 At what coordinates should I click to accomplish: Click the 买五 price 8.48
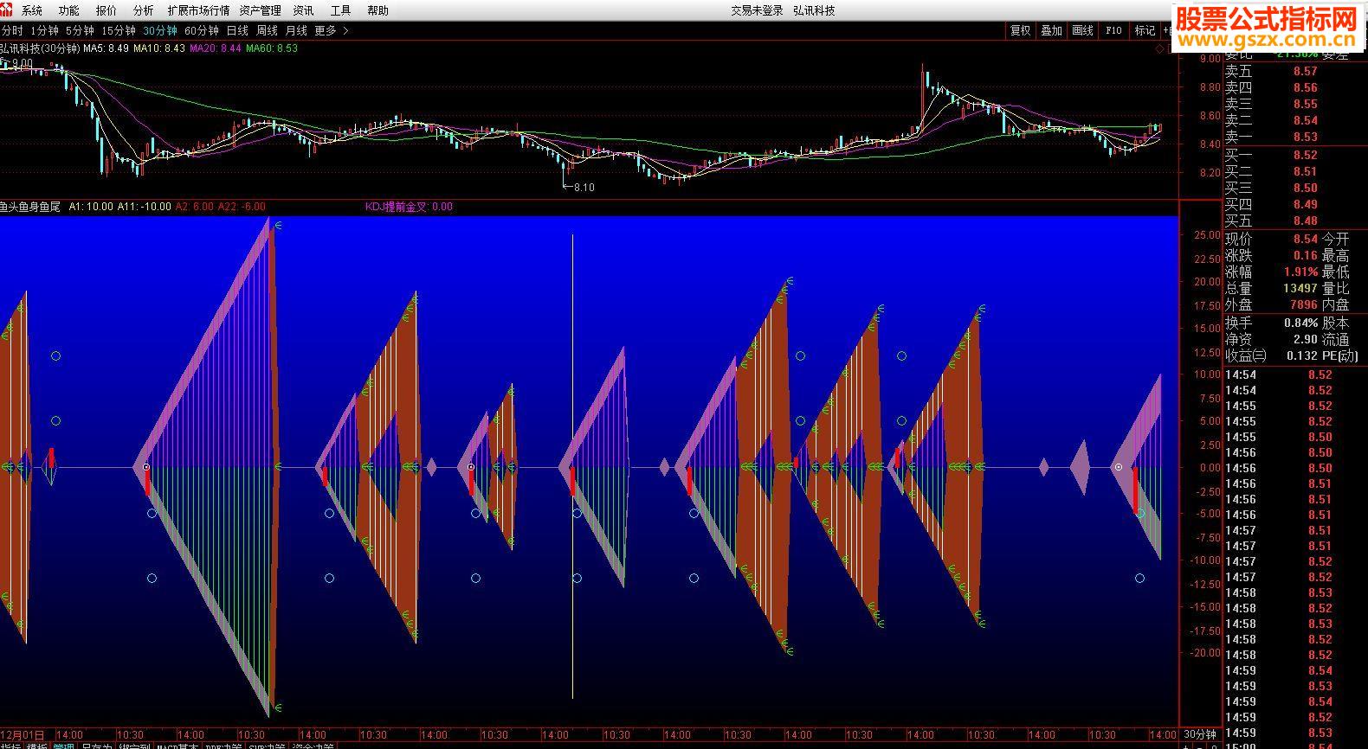(x=1306, y=221)
